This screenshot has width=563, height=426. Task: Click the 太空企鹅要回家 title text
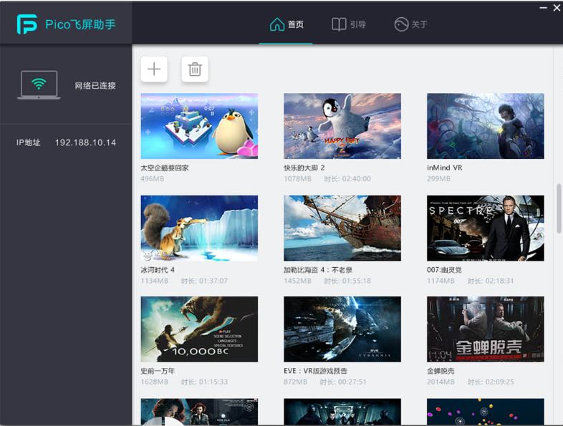(165, 168)
